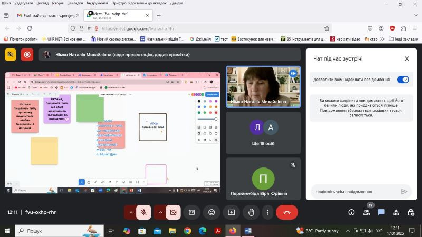Go back with the browser back arrow
Viewport: 422px width, 237px height.
tap(7, 28)
